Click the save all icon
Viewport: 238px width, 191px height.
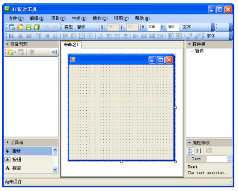[36, 27]
